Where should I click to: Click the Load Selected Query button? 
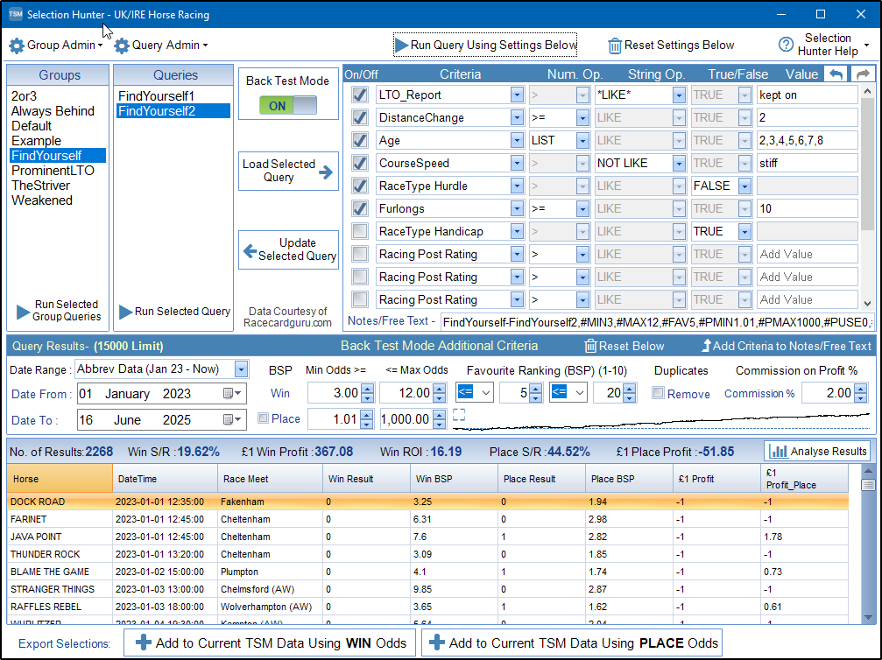(288, 171)
